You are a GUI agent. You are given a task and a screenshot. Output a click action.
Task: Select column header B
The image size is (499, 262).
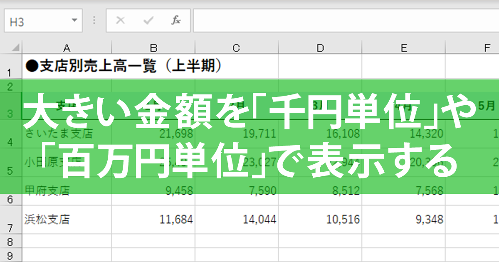pos(153,48)
